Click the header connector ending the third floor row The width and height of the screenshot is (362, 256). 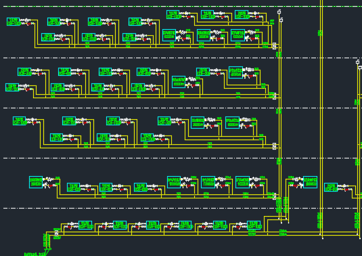coord(274,146)
